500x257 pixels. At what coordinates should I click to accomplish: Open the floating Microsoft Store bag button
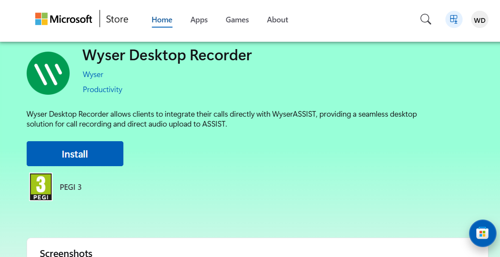(482, 233)
